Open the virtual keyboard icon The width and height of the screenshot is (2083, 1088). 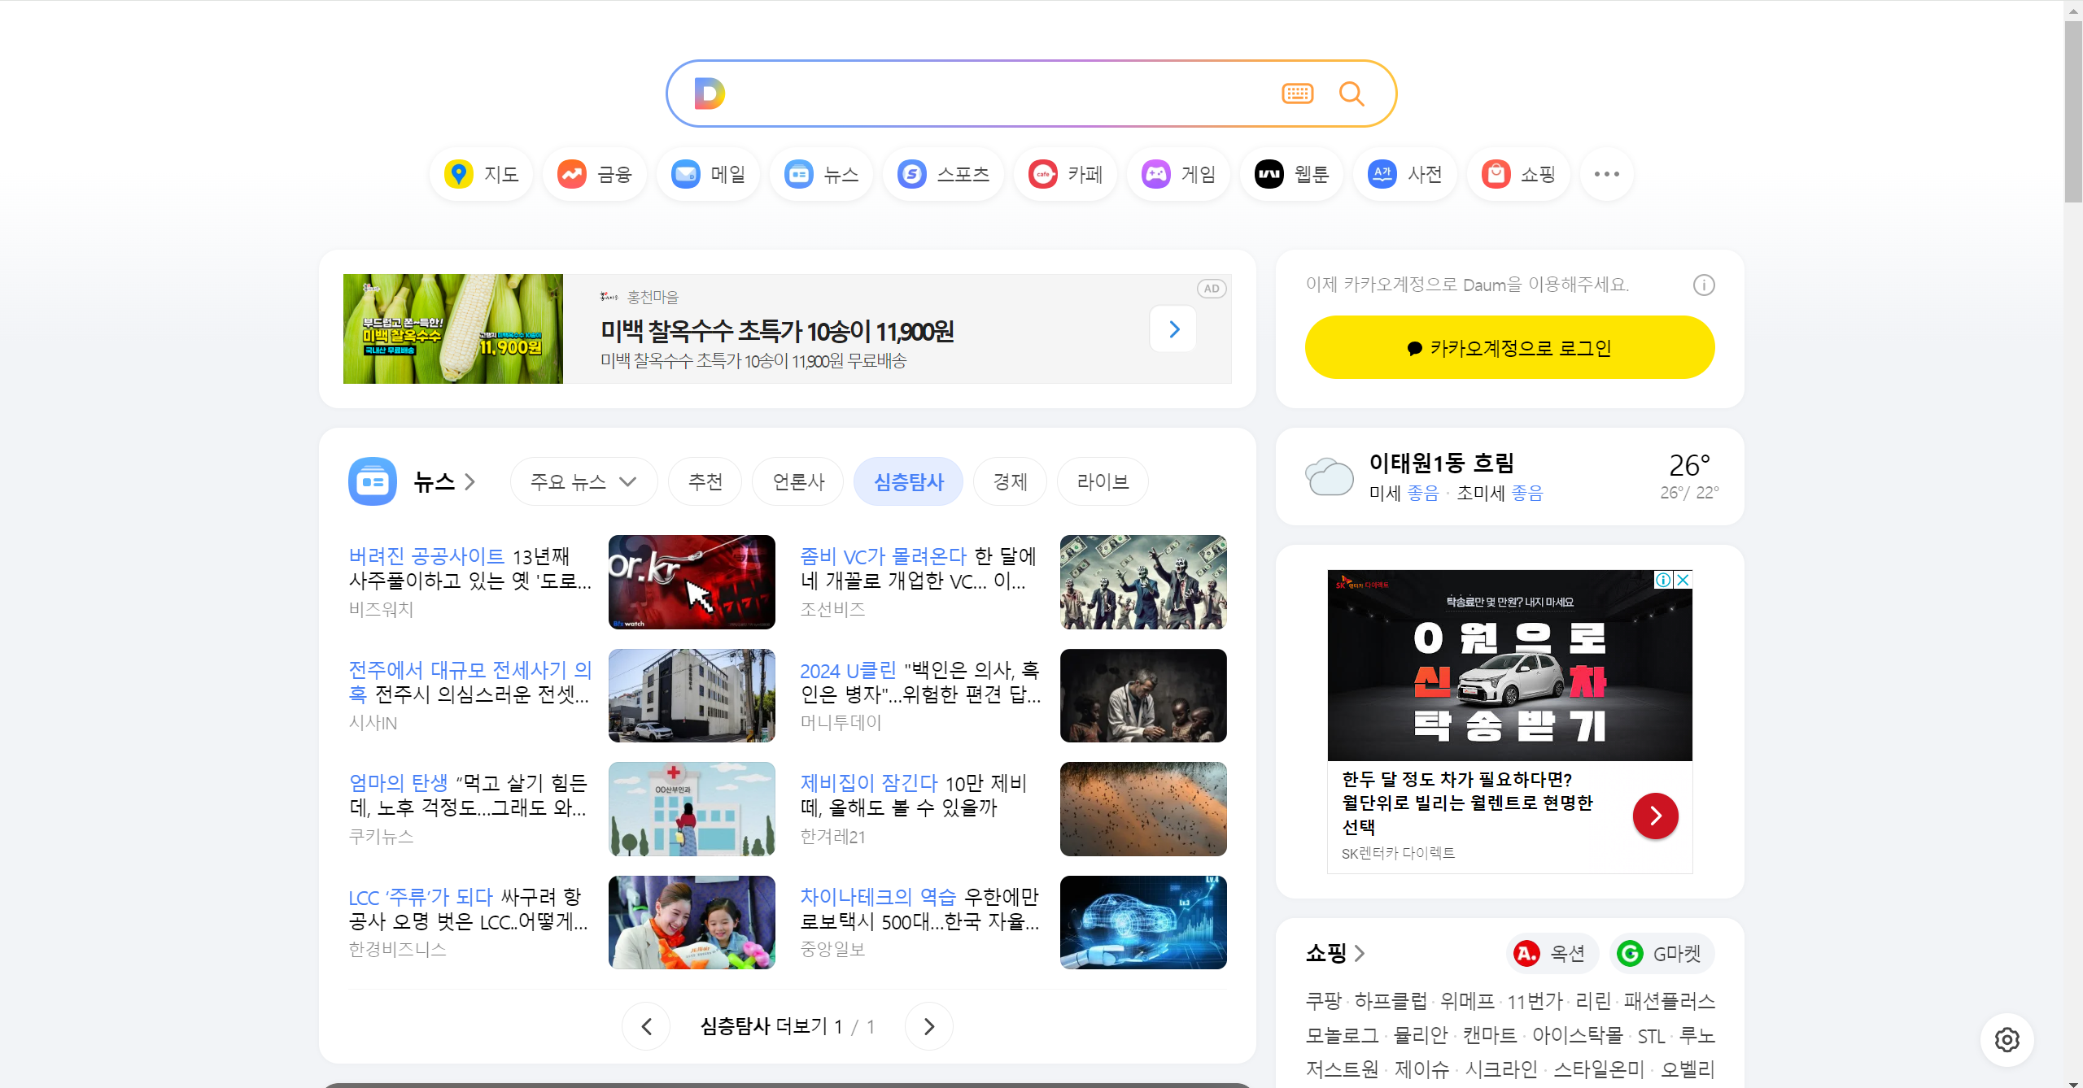(x=1297, y=94)
